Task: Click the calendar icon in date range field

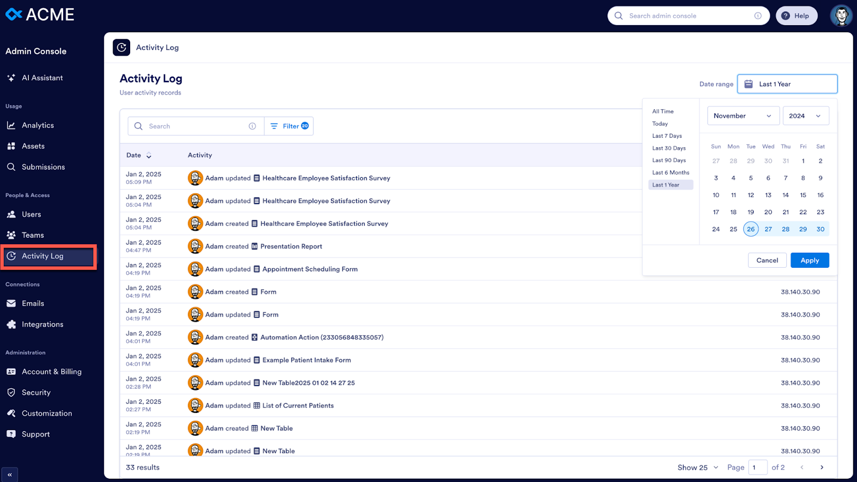Action: (749, 84)
